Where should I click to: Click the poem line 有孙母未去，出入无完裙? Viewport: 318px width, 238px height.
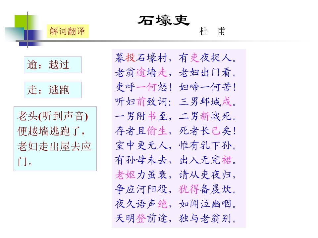click(x=176, y=160)
